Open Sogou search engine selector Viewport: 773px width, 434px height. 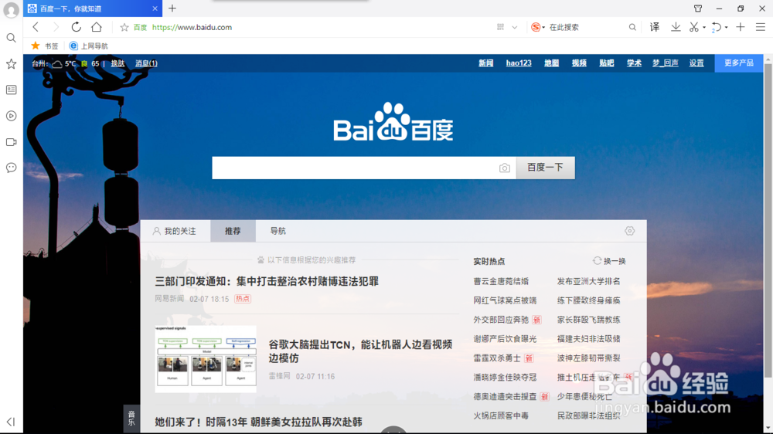(x=537, y=27)
